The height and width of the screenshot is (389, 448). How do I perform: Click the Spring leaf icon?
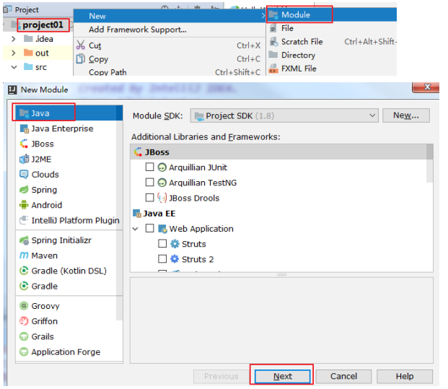24,190
